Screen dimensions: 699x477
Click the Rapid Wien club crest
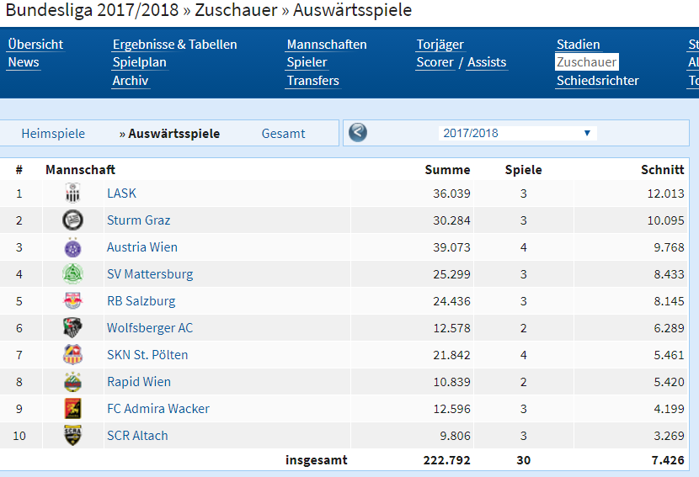tap(72, 382)
